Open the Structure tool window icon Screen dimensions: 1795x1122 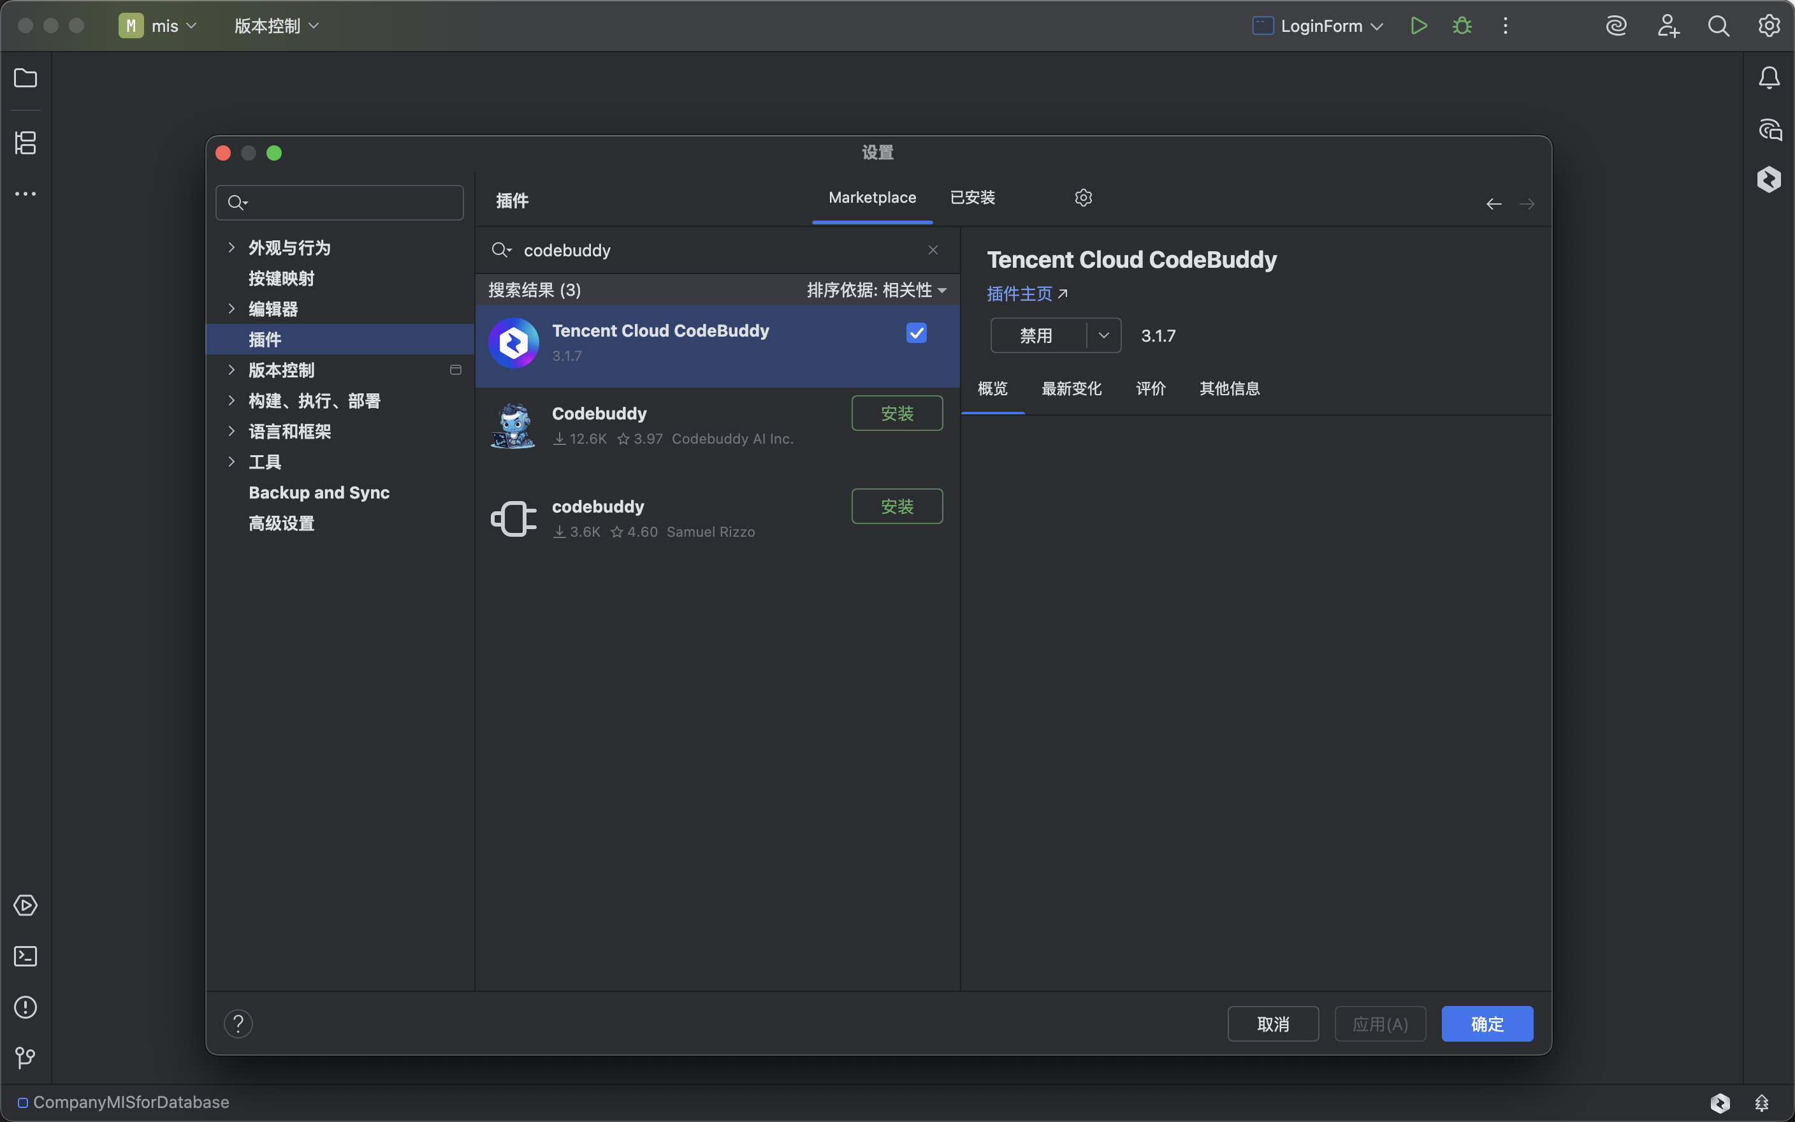pyautogui.click(x=25, y=142)
